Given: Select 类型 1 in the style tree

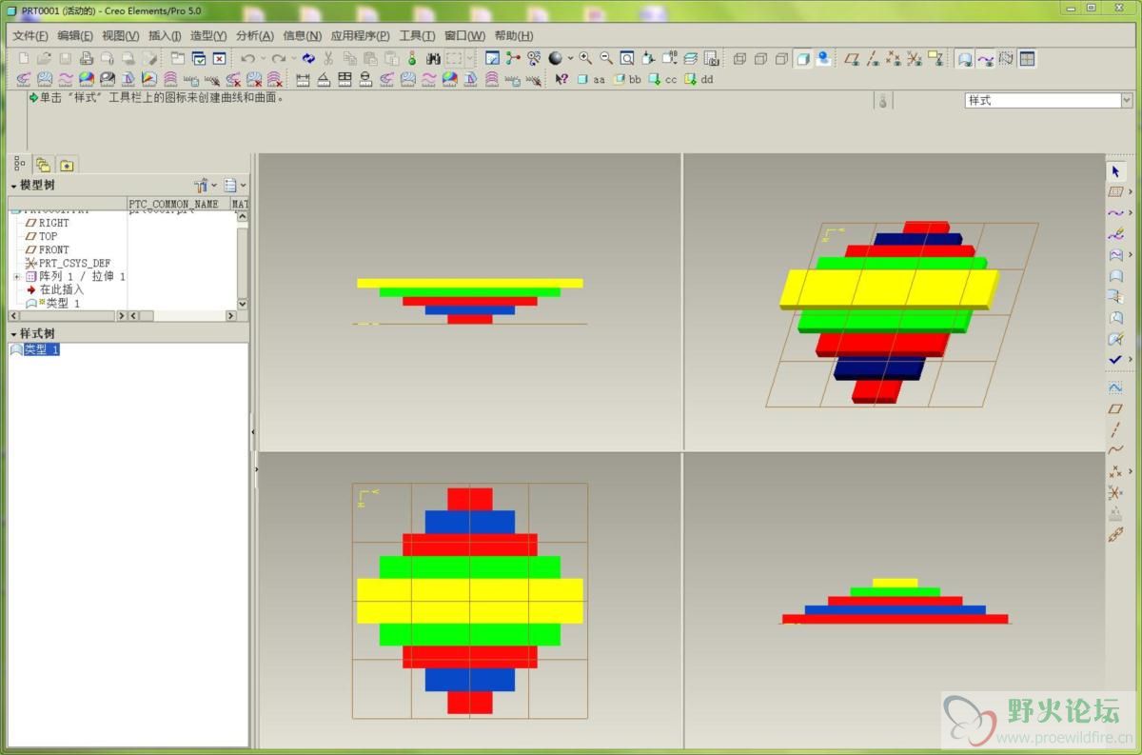Looking at the screenshot, I should pos(42,349).
